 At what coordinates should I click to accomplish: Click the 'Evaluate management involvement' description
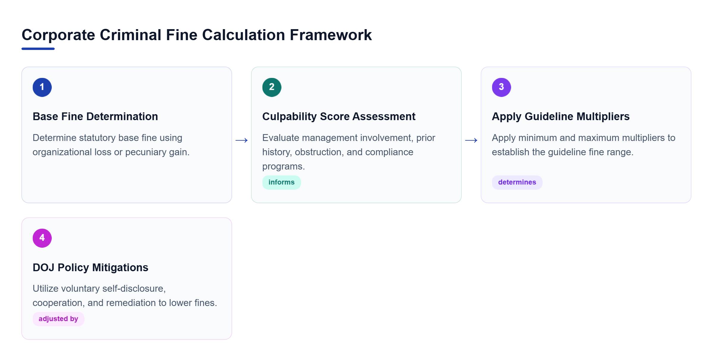coord(349,152)
